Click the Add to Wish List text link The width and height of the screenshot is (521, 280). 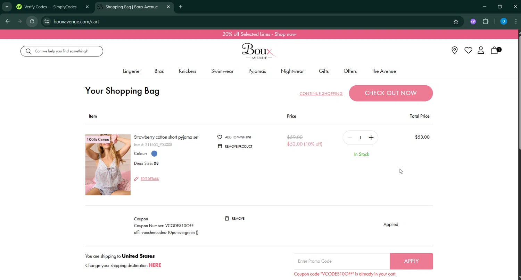coord(238,137)
